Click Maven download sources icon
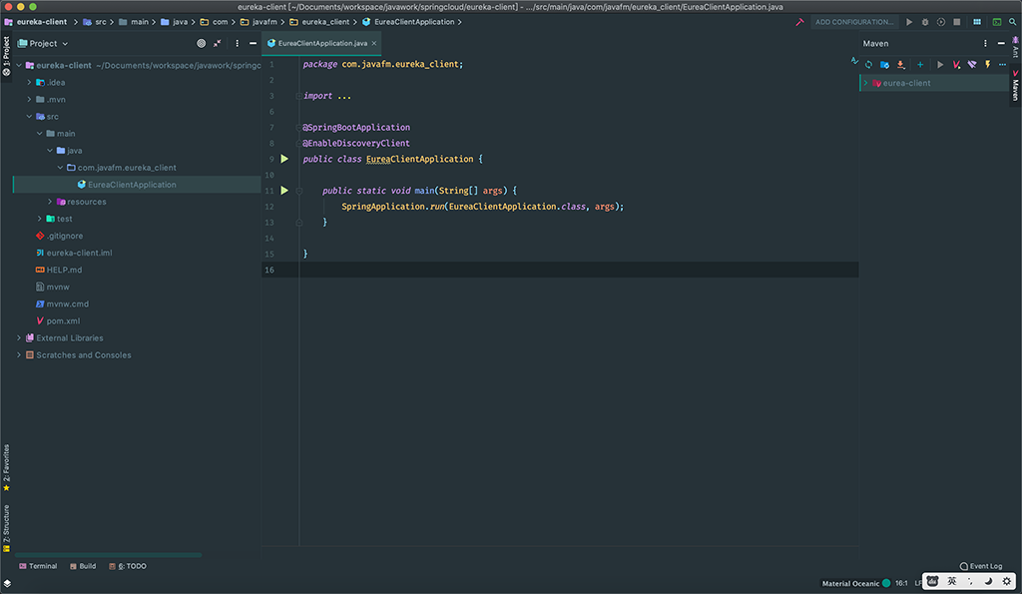The width and height of the screenshot is (1022, 594). coord(900,64)
